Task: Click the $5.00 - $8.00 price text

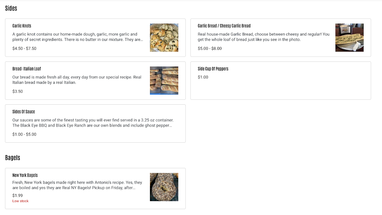Action: pos(209,49)
